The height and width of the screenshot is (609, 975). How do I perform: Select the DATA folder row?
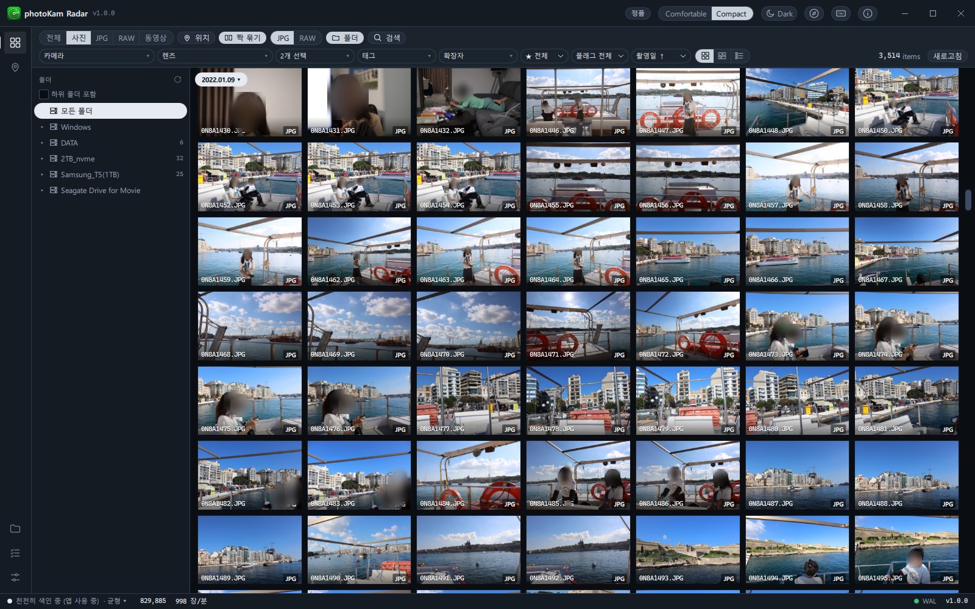tap(110, 143)
